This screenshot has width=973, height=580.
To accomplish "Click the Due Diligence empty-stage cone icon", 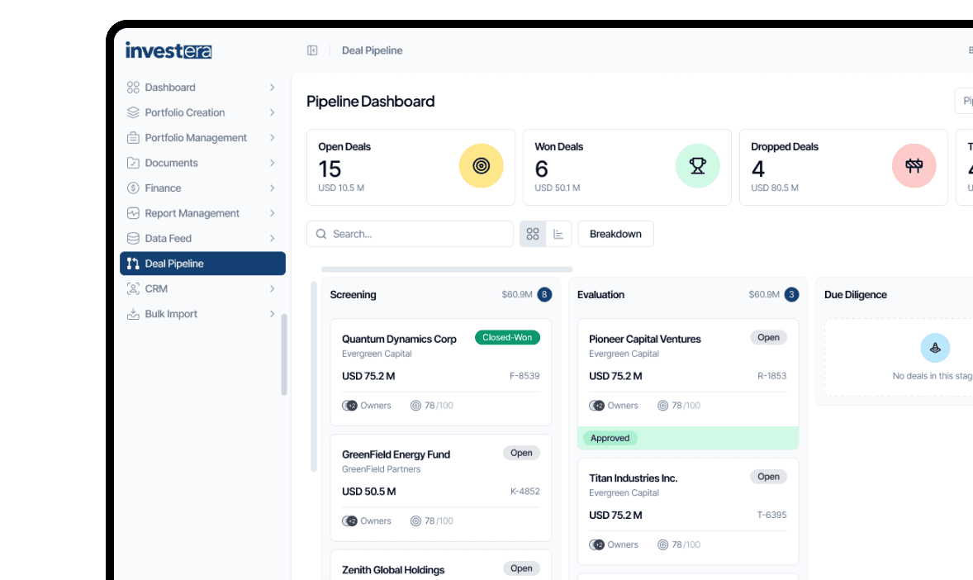I will tap(935, 348).
